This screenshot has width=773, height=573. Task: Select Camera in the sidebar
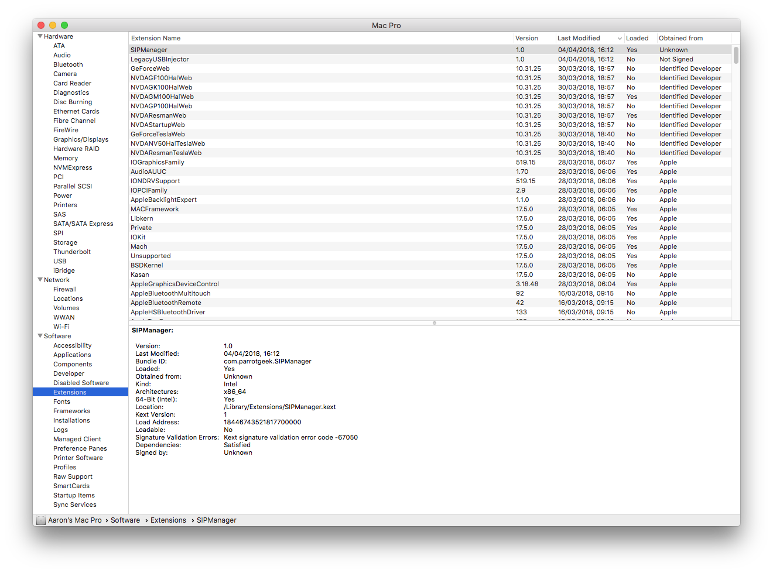pos(65,74)
